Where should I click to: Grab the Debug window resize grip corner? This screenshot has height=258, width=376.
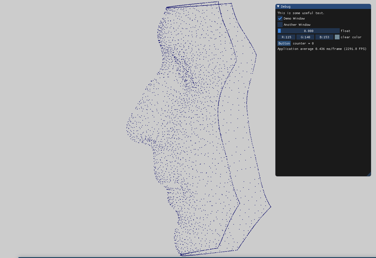point(369,174)
